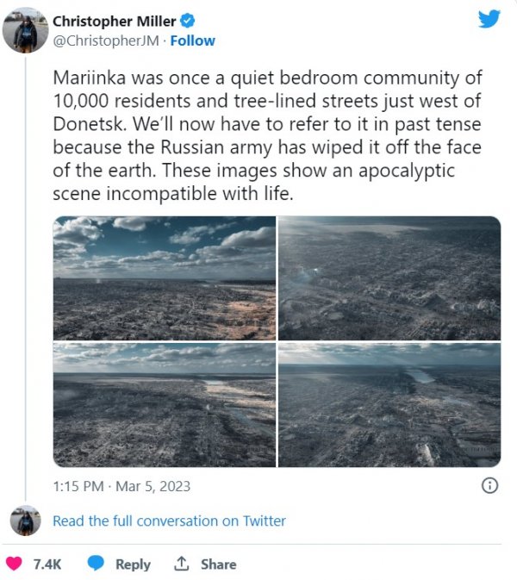Click the Share text label
This screenshot has width=517, height=580.
tap(218, 564)
